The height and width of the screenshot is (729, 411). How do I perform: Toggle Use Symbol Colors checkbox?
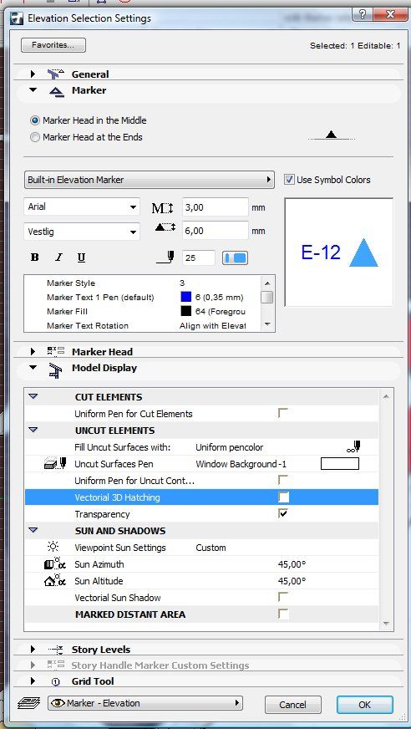289,180
